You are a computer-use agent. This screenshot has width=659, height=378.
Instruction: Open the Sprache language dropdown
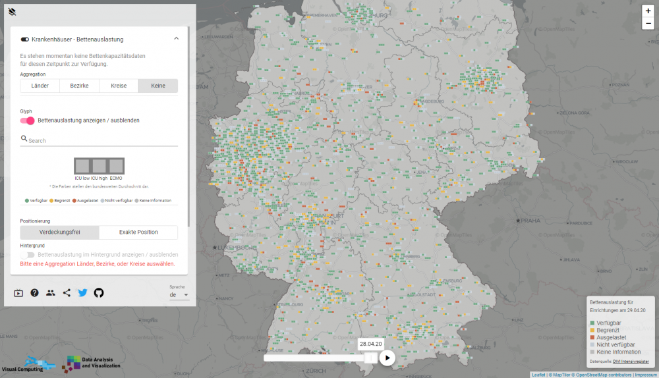pyautogui.click(x=179, y=295)
